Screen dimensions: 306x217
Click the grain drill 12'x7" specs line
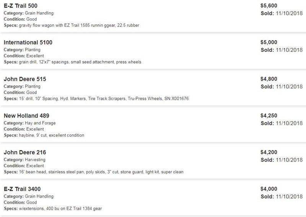click(72, 62)
